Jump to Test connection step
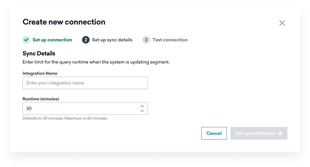 (170, 40)
